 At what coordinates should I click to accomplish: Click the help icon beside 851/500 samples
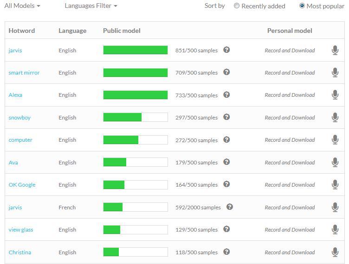[x=226, y=50]
